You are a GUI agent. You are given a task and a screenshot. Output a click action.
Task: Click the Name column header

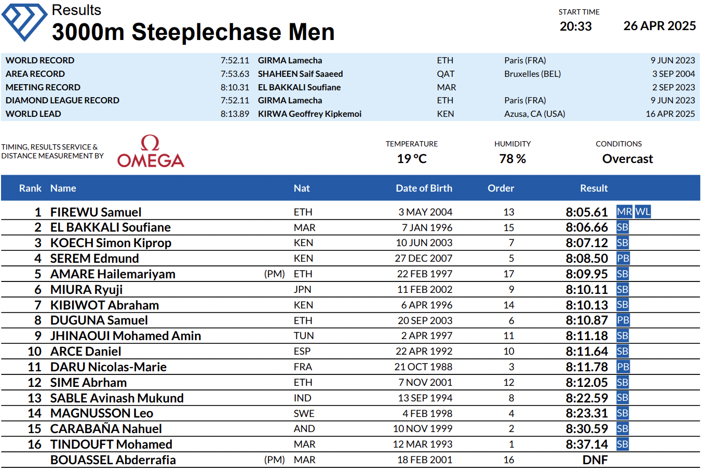tap(63, 189)
